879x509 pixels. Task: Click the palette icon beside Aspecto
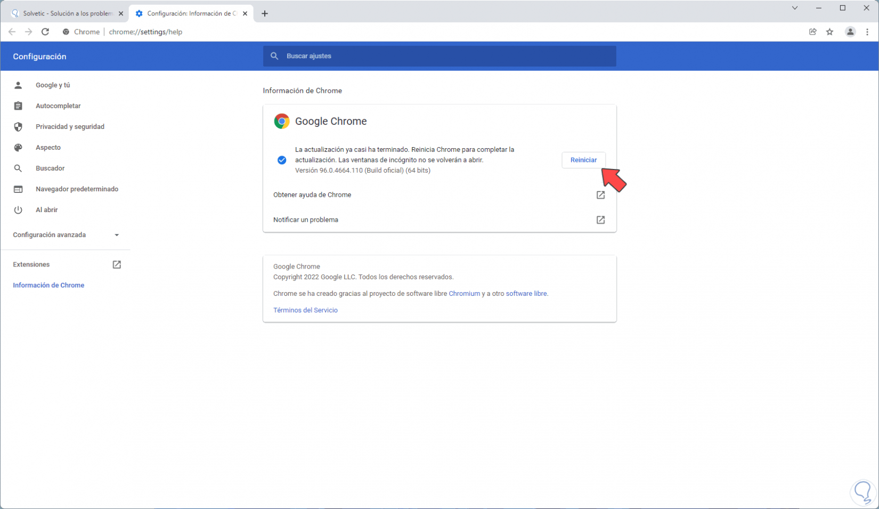[x=18, y=148]
